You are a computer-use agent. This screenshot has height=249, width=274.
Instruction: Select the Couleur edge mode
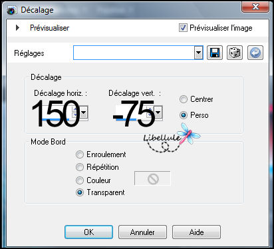coord(80,180)
